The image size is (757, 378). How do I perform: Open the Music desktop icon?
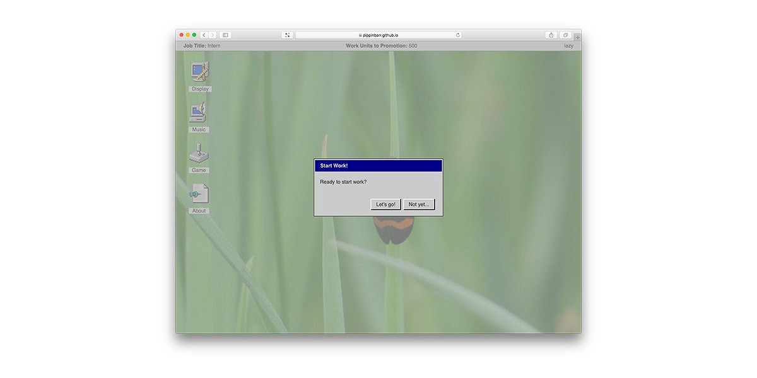199,117
